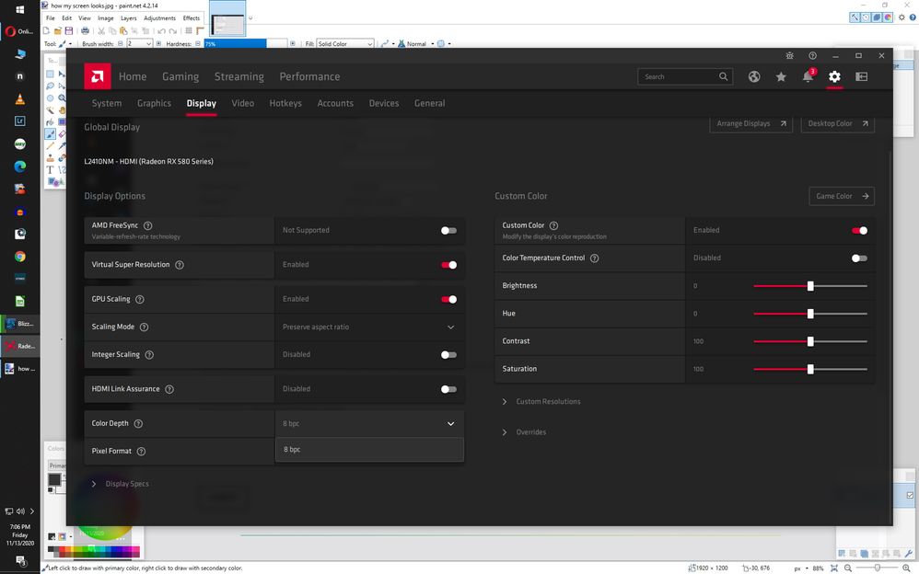Open the Windows Start button
The image size is (919, 574).
click(x=20, y=9)
